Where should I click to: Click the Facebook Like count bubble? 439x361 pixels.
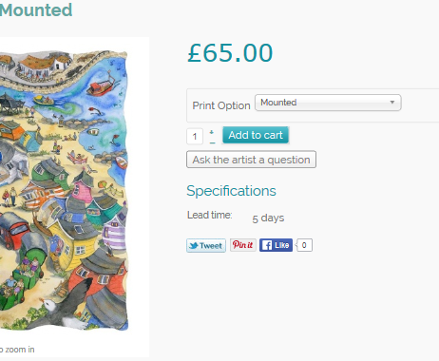304,245
